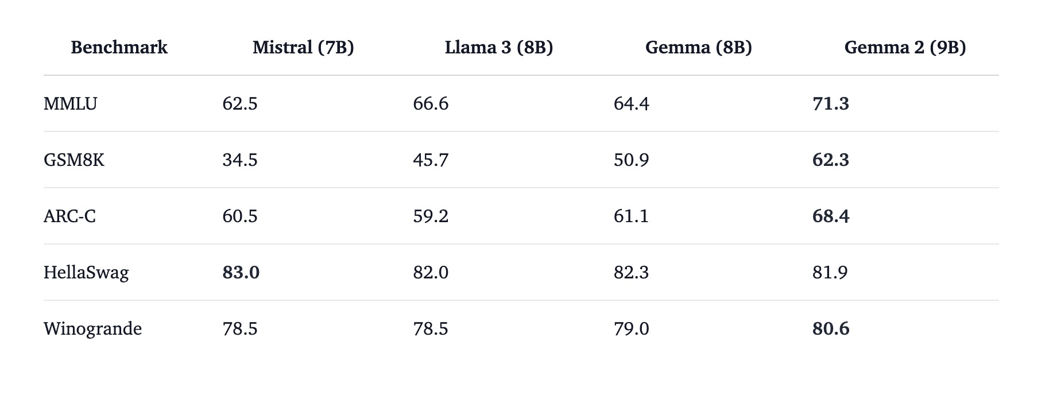Click the bold 80.6 Winogrande score
Screen dimensions: 1053x403
[831, 328]
